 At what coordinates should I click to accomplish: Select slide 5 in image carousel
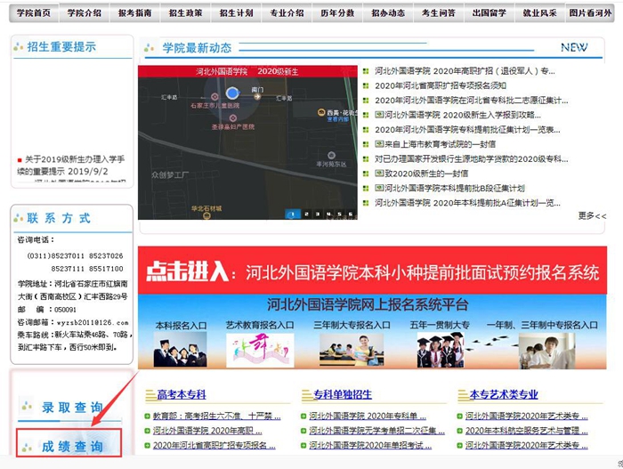click(339, 214)
